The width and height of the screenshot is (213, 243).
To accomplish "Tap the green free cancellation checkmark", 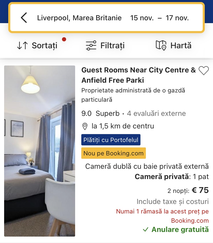I will (x=146, y=229).
